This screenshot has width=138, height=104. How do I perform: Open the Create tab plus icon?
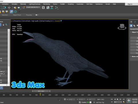131,22
